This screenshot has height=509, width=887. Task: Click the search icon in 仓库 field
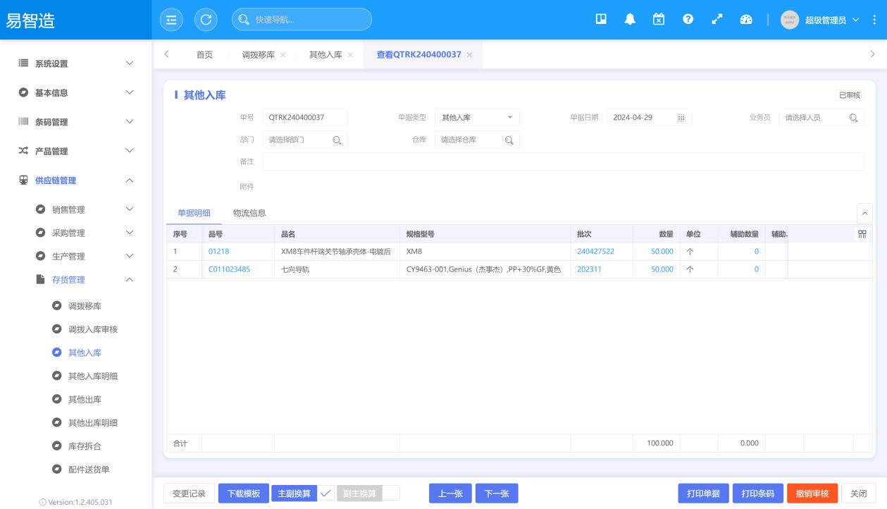(509, 140)
